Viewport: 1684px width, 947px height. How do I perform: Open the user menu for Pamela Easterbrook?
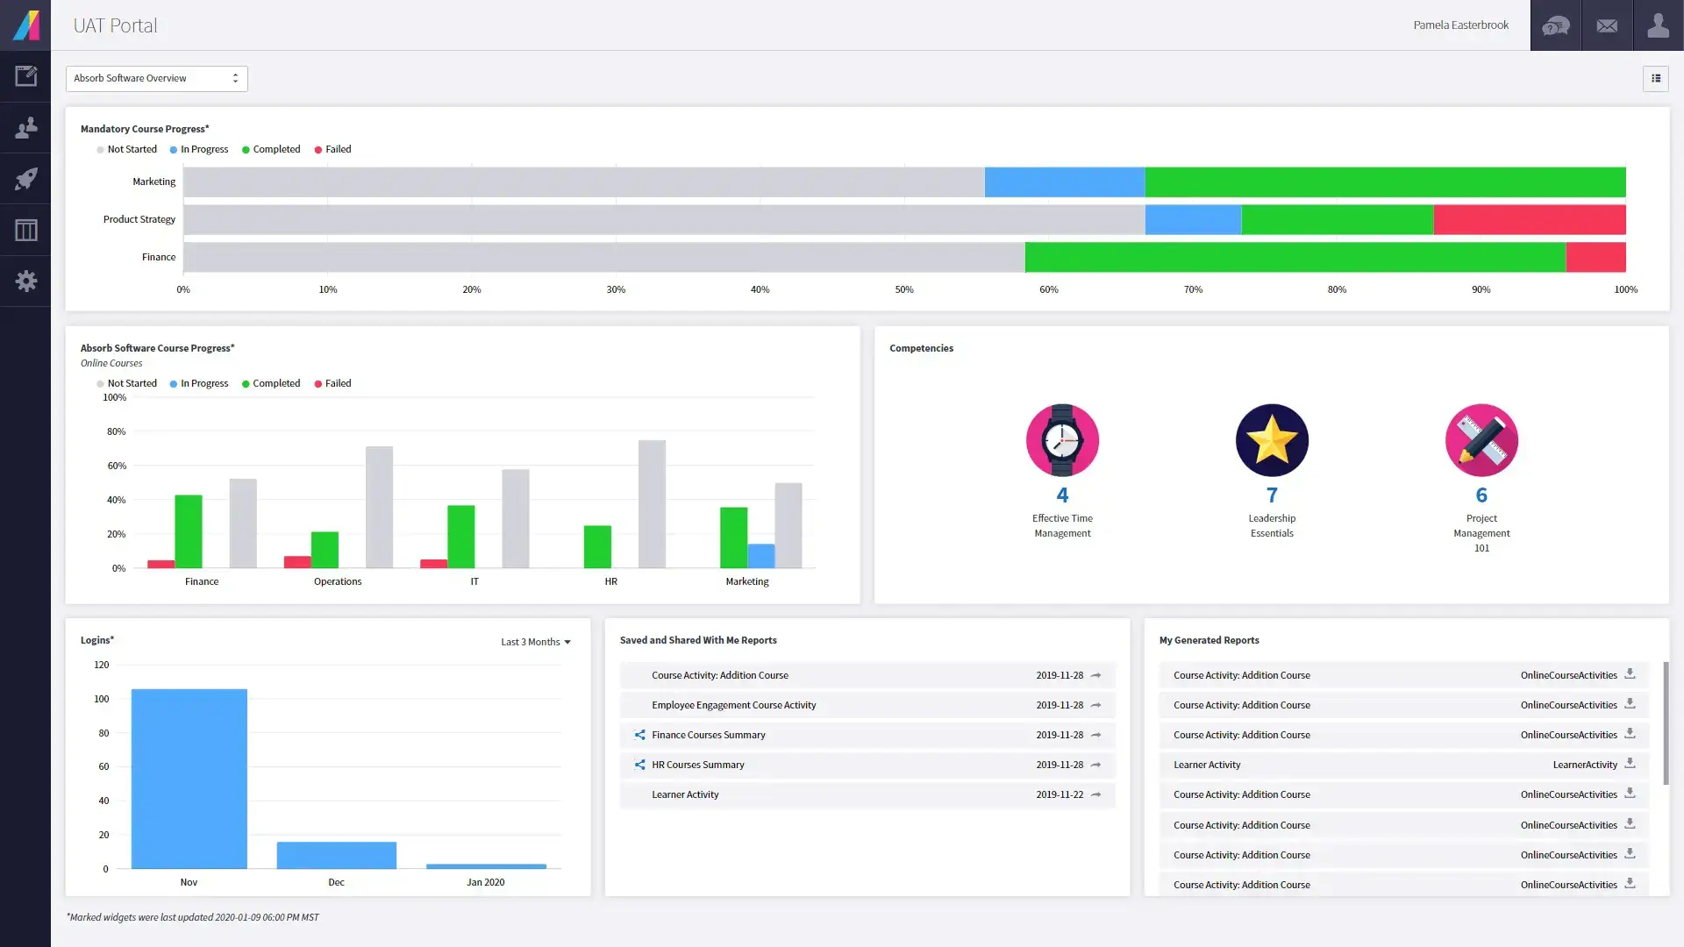point(1460,25)
